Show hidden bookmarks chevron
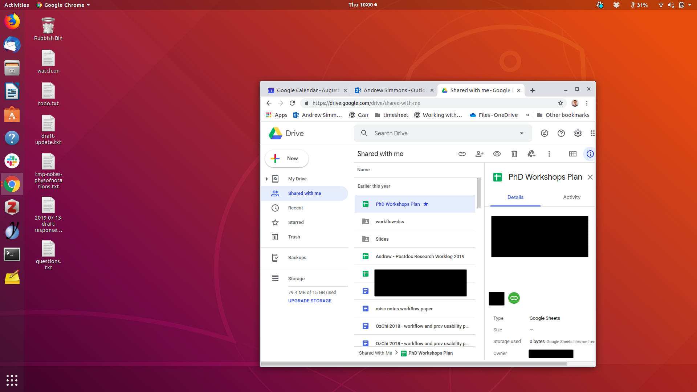 (x=527, y=115)
